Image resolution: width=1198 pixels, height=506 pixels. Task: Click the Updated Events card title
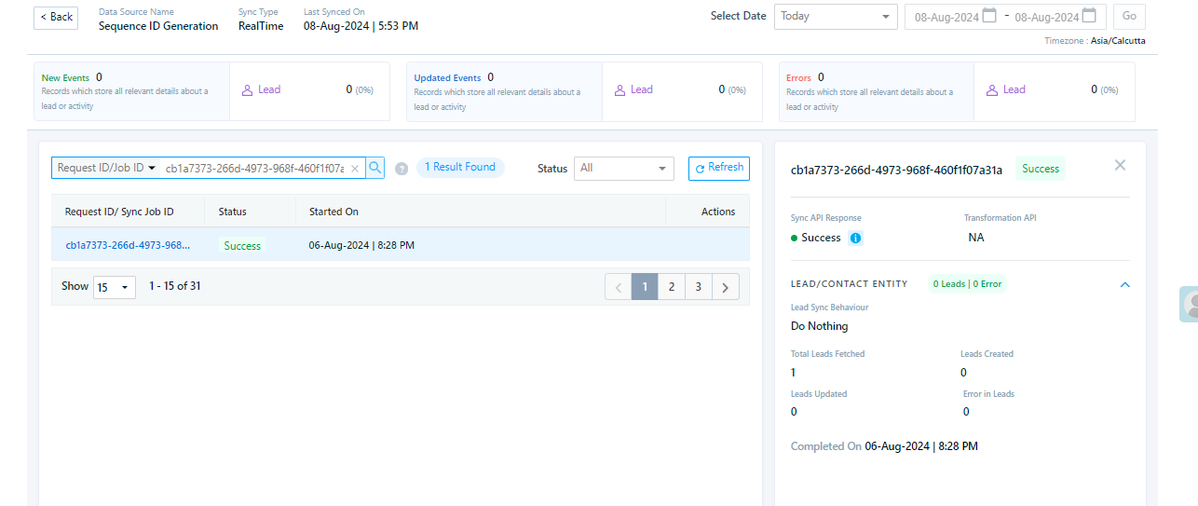pos(447,78)
